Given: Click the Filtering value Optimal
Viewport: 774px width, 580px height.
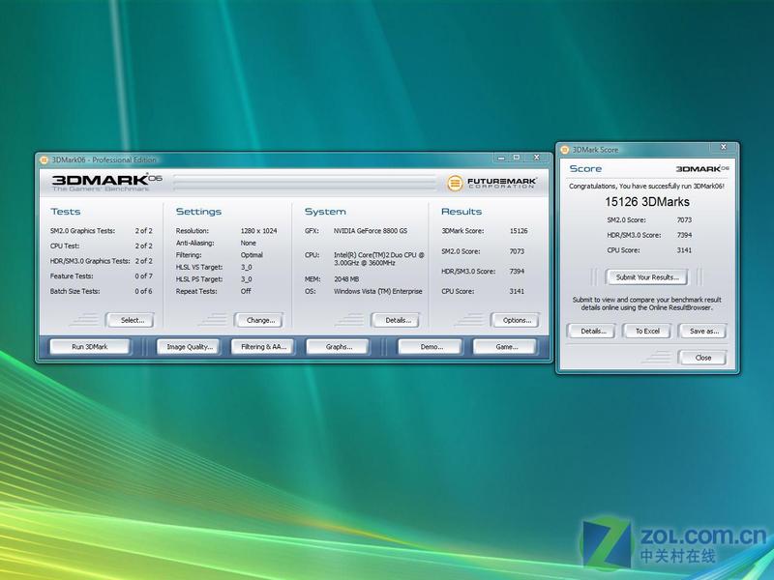Looking at the screenshot, I should (252, 255).
